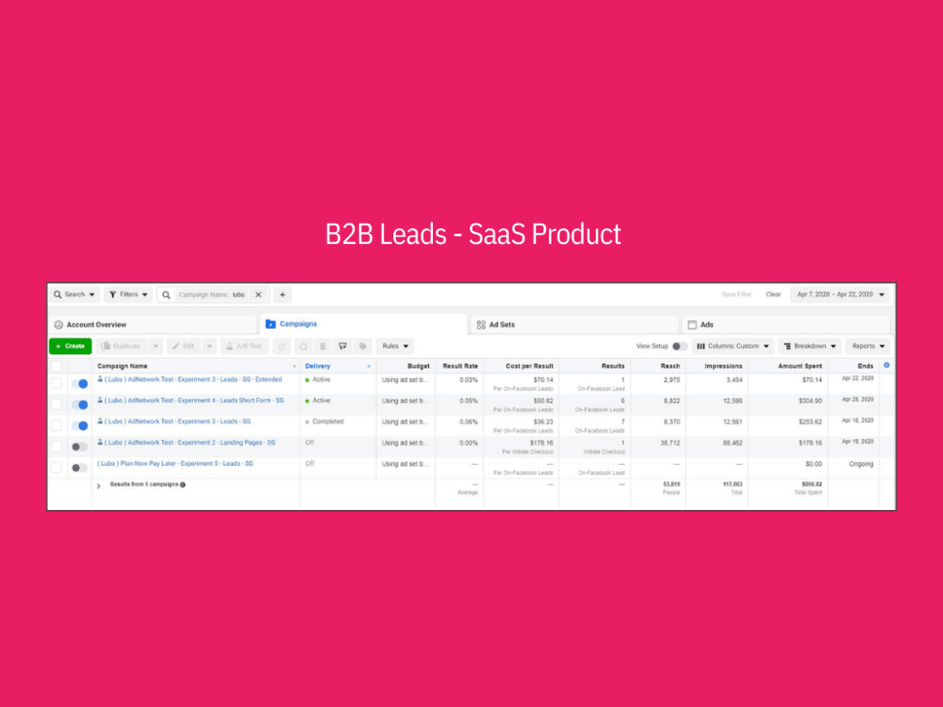Toggle the Experiment 3 Leads SG campaign switch
This screenshot has height=707, width=943.
coord(79,426)
